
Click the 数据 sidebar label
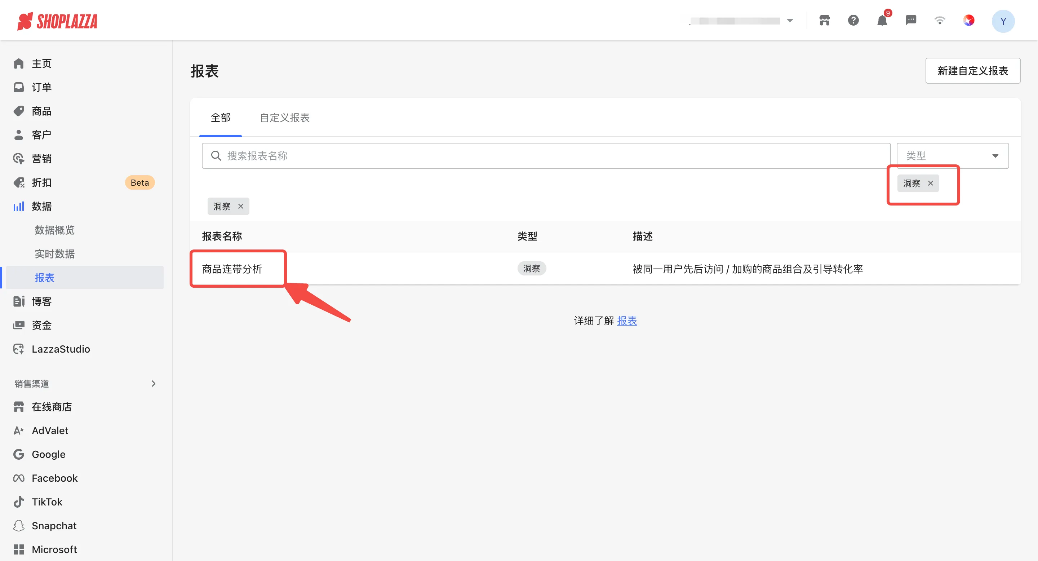pyautogui.click(x=42, y=206)
